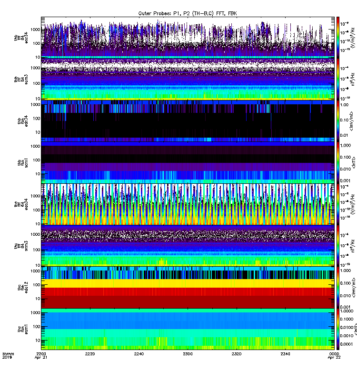The image size is (357, 381).
Task: Click the '1.00' tick on thb fbk edc34 color bar
Action: point(344,105)
